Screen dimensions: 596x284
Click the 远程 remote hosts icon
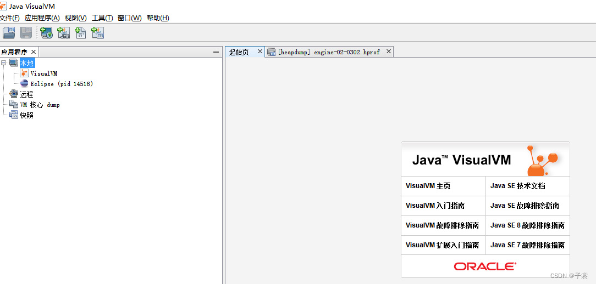tap(14, 94)
